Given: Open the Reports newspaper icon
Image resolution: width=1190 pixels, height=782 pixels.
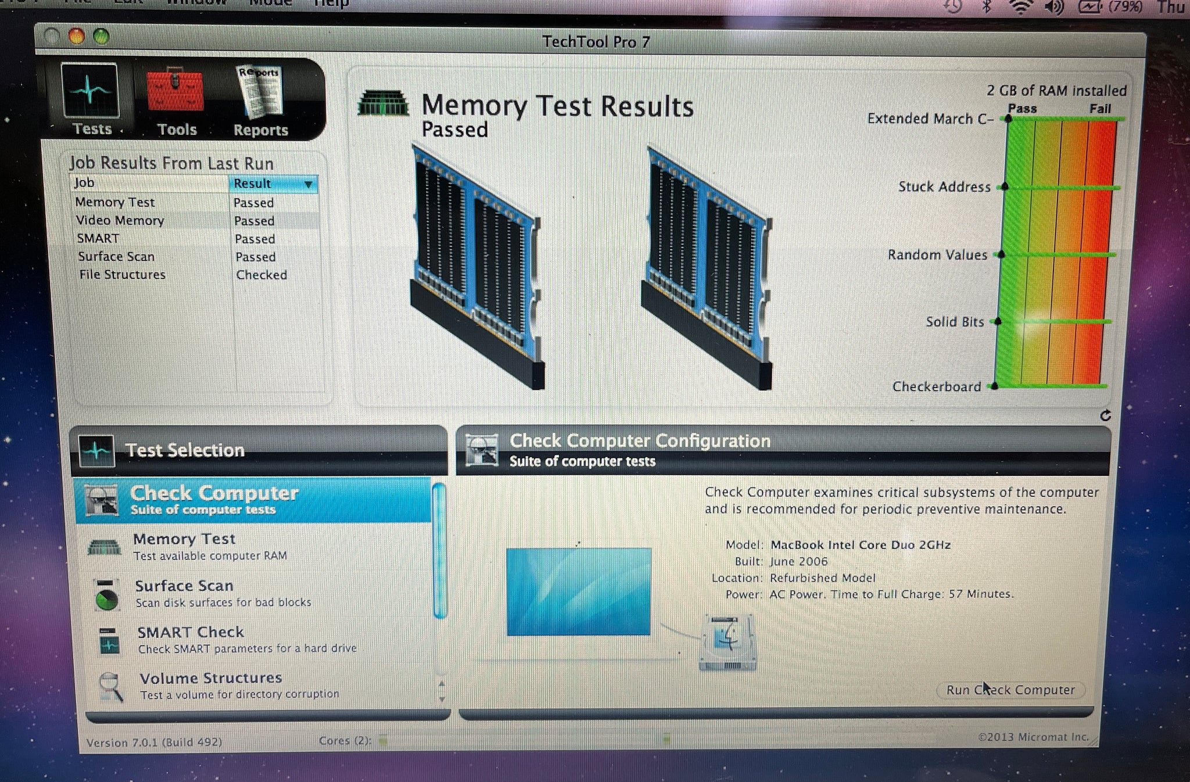Looking at the screenshot, I should [260, 91].
